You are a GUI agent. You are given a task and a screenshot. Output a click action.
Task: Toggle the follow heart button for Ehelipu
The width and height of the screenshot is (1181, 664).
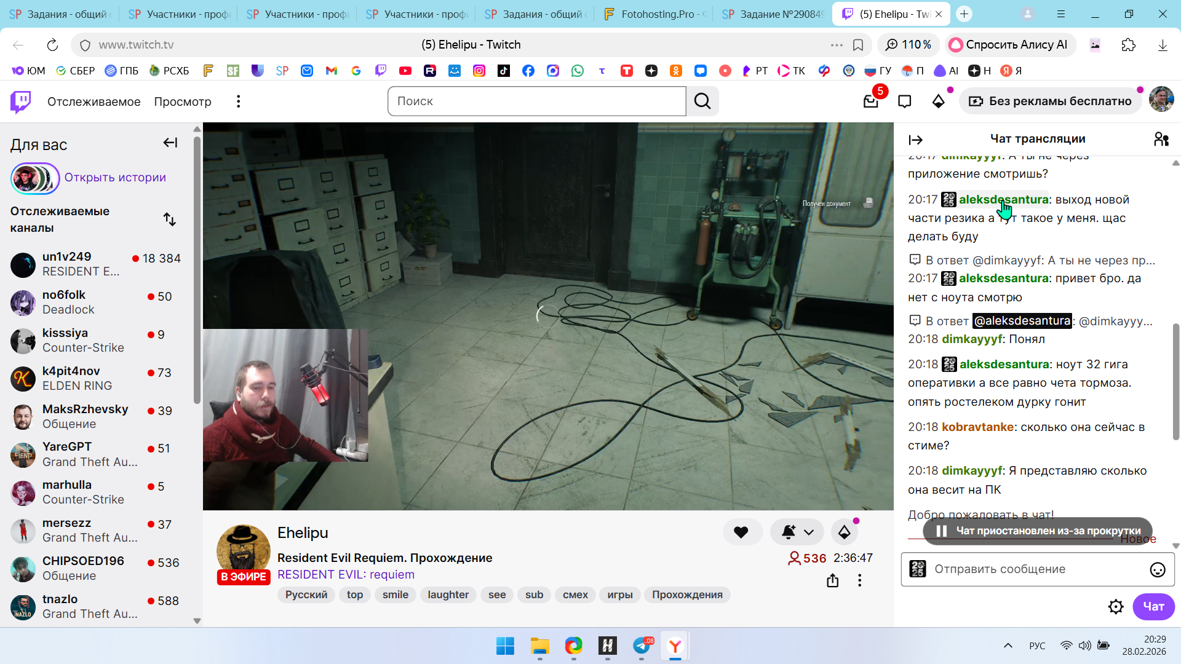click(x=741, y=532)
